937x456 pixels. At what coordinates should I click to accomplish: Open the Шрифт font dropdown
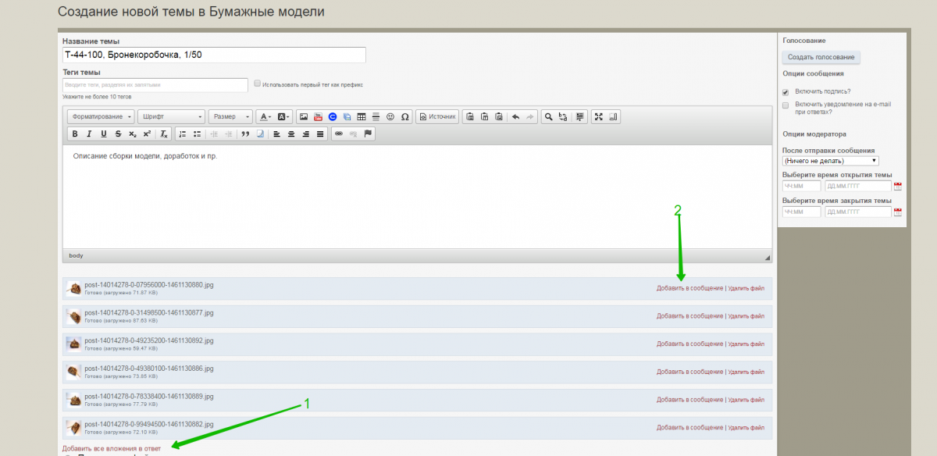171,116
